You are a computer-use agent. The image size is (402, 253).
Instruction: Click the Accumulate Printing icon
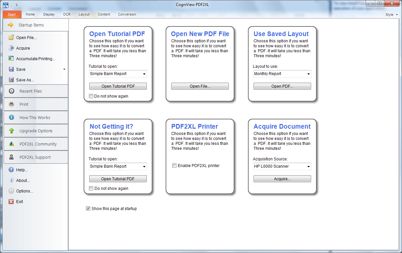pyautogui.click(x=11, y=59)
